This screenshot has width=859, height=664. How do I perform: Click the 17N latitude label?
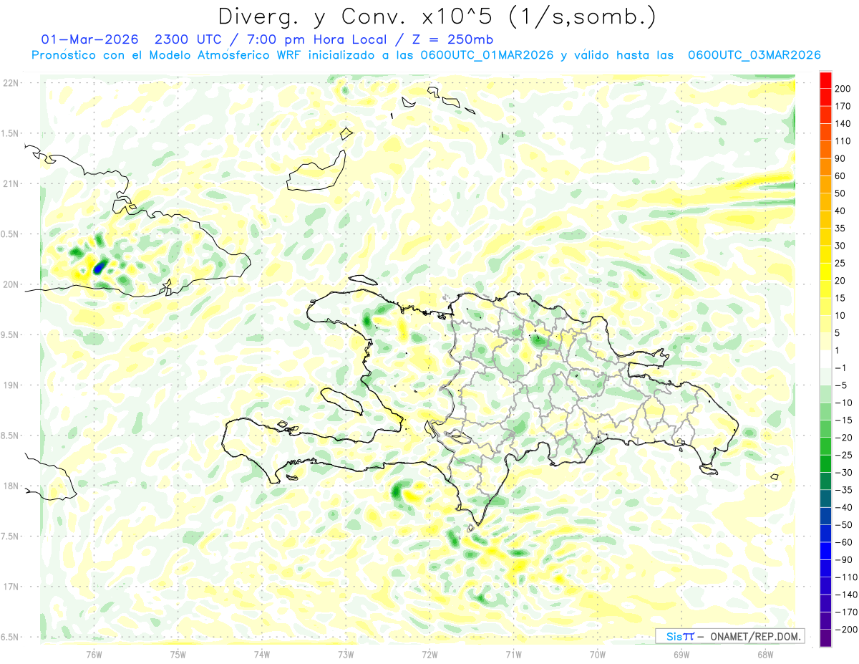11,587
